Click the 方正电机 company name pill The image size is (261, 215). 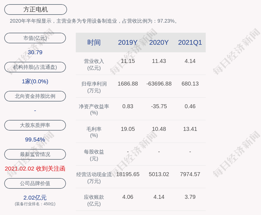(36, 10)
